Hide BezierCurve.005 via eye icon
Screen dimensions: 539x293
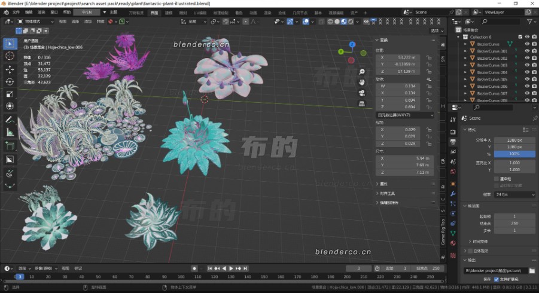527,79
